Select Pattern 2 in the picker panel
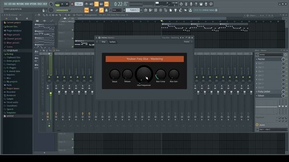 pos(44,33)
